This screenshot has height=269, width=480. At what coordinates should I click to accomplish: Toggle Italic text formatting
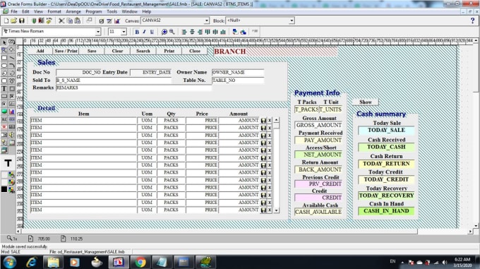coord(144,32)
